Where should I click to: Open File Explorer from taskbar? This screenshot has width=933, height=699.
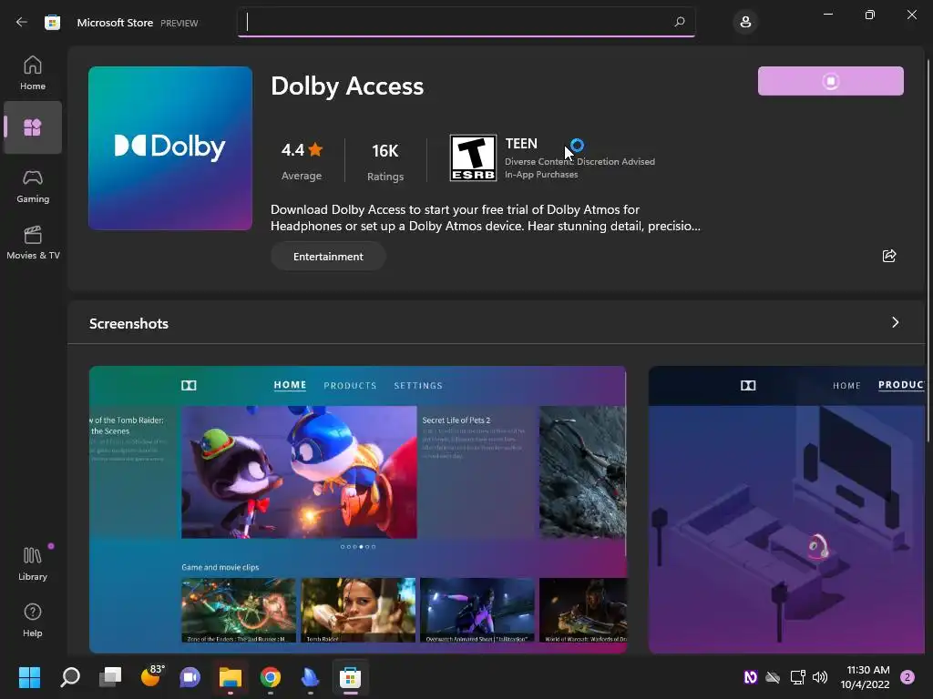[231, 677]
